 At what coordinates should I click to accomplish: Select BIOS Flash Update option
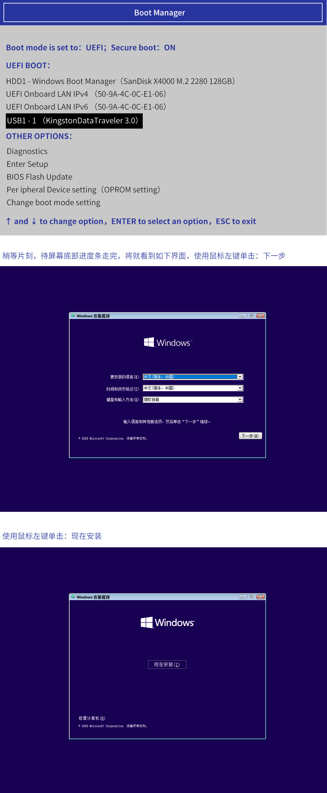[40, 177]
